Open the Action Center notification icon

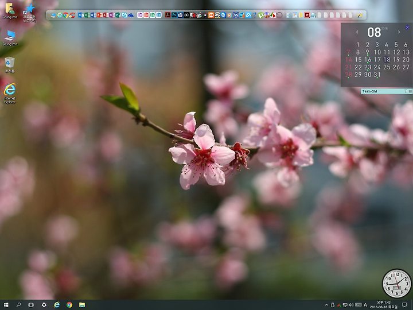click(404, 305)
